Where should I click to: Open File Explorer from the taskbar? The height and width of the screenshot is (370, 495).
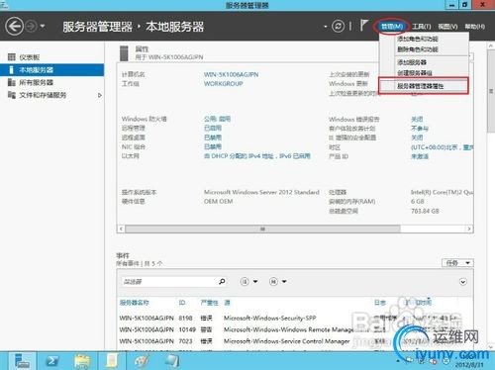pyautogui.click(x=82, y=361)
